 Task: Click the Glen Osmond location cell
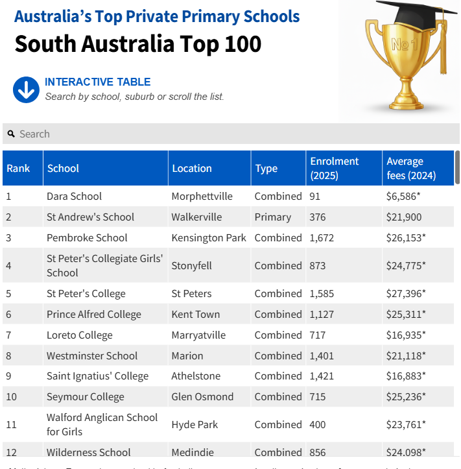point(209,396)
